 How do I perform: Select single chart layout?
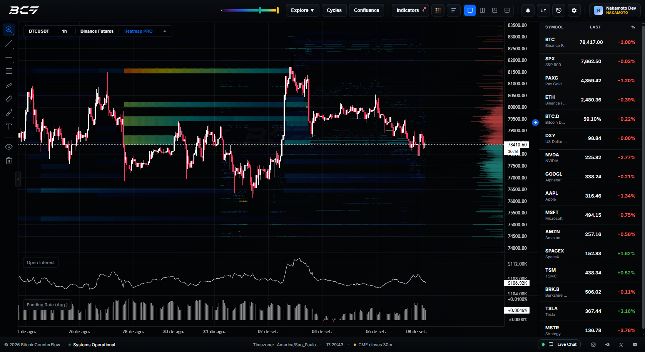[x=470, y=10]
